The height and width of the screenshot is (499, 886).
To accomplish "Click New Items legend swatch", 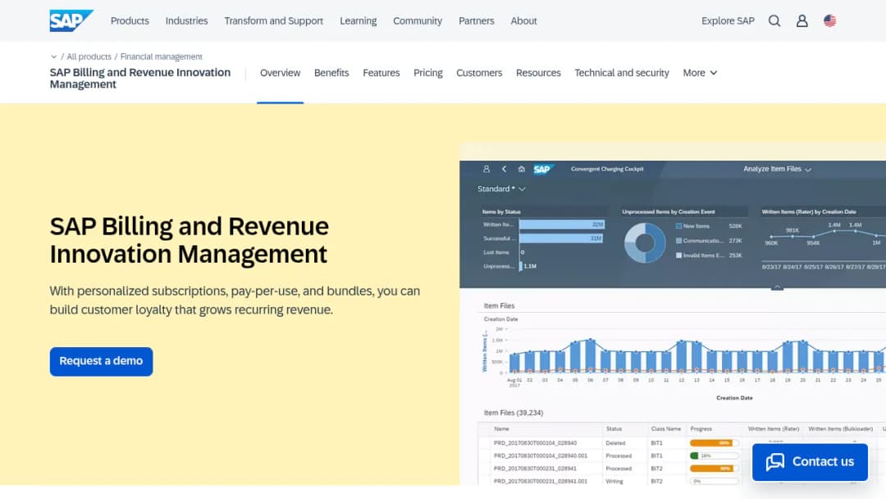I will click(x=678, y=226).
